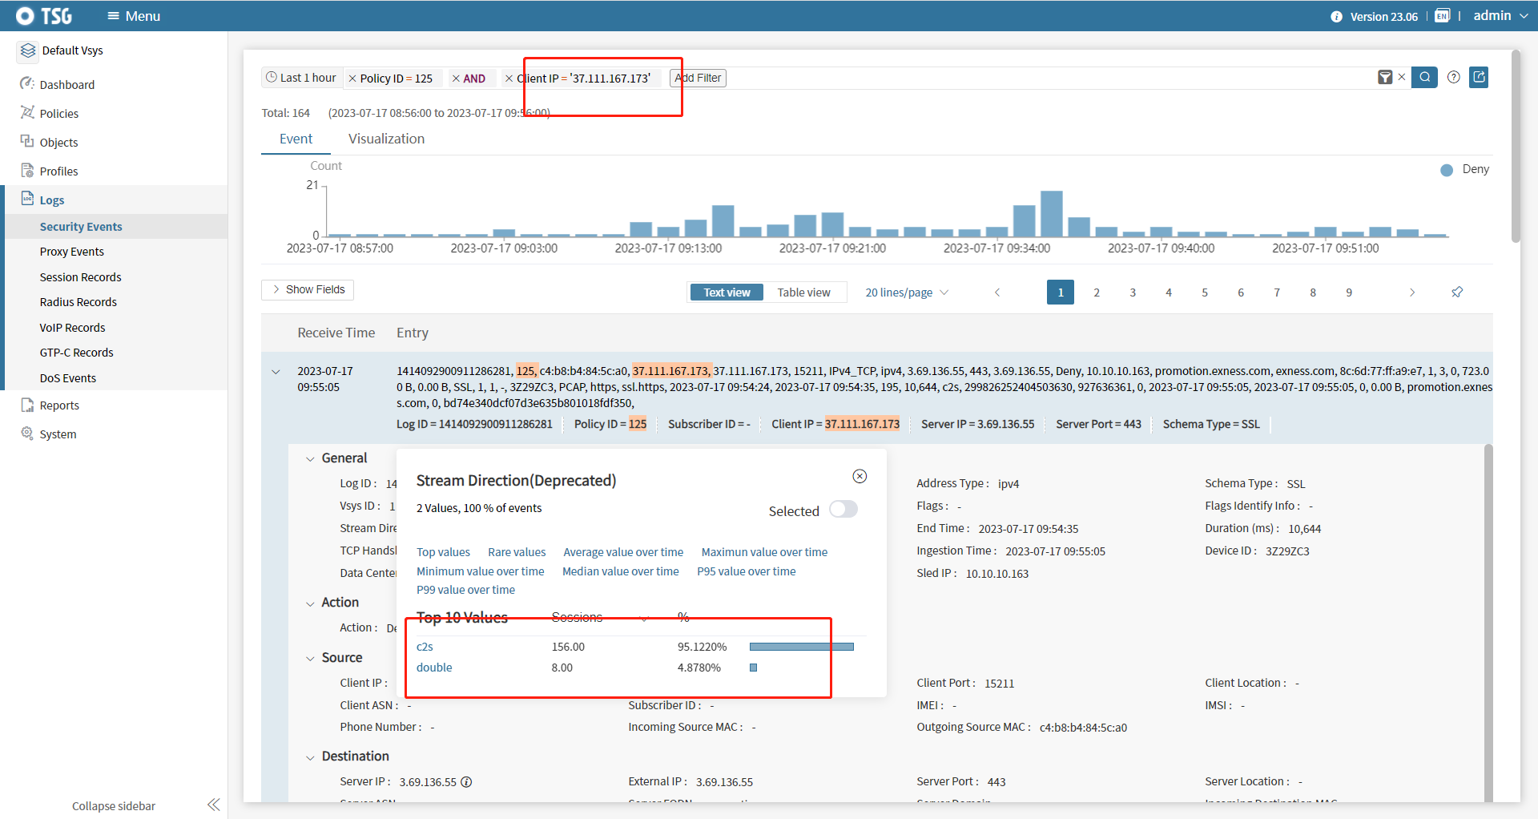Switch to Table view
Screen dimensions: 1538x819
803,292
